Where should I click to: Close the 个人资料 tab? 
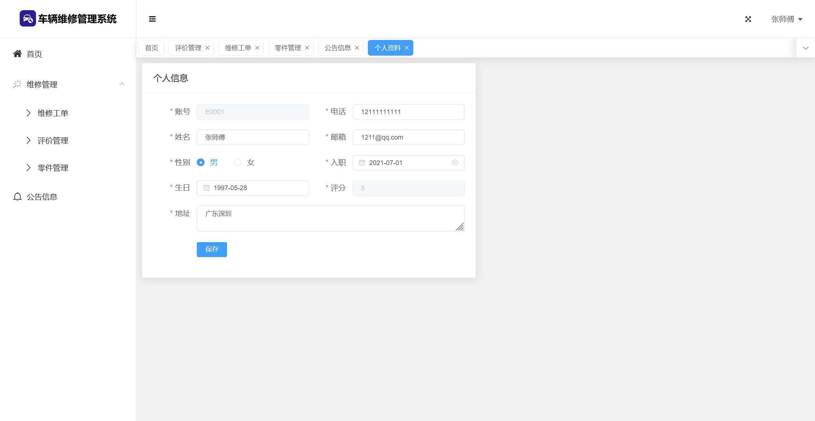(407, 48)
